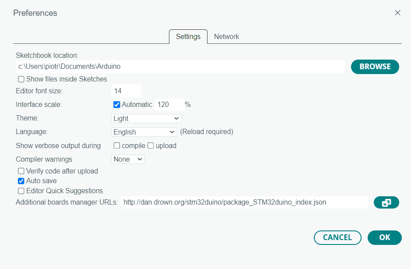Select the Settings tab
The height and width of the screenshot is (269, 411).
pyautogui.click(x=188, y=36)
